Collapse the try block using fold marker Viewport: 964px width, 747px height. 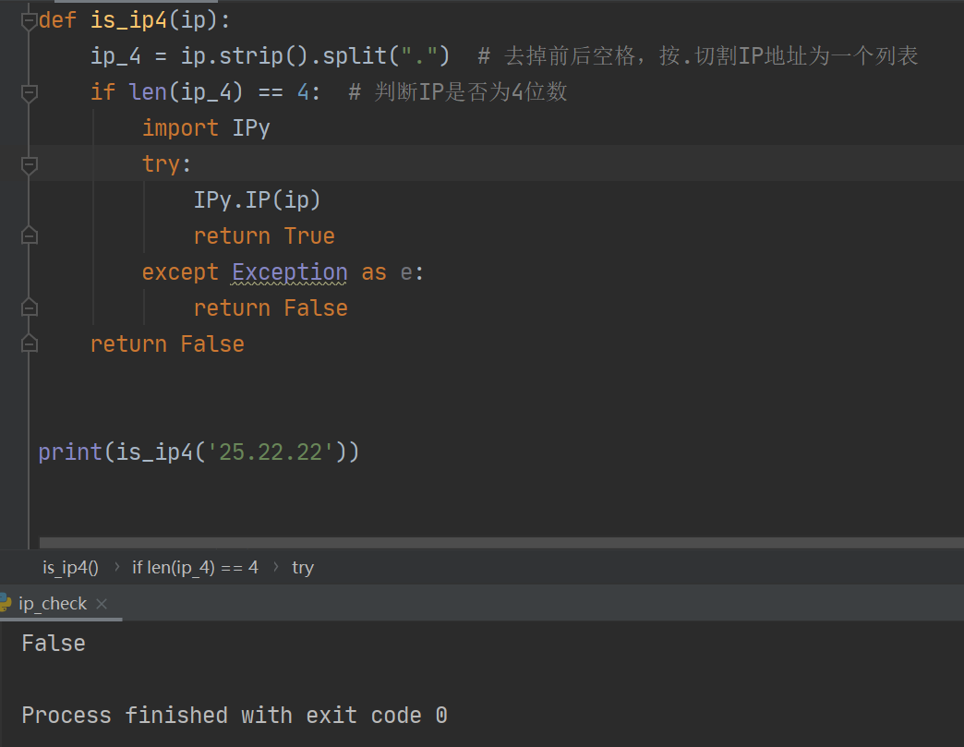click(x=28, y=163)
